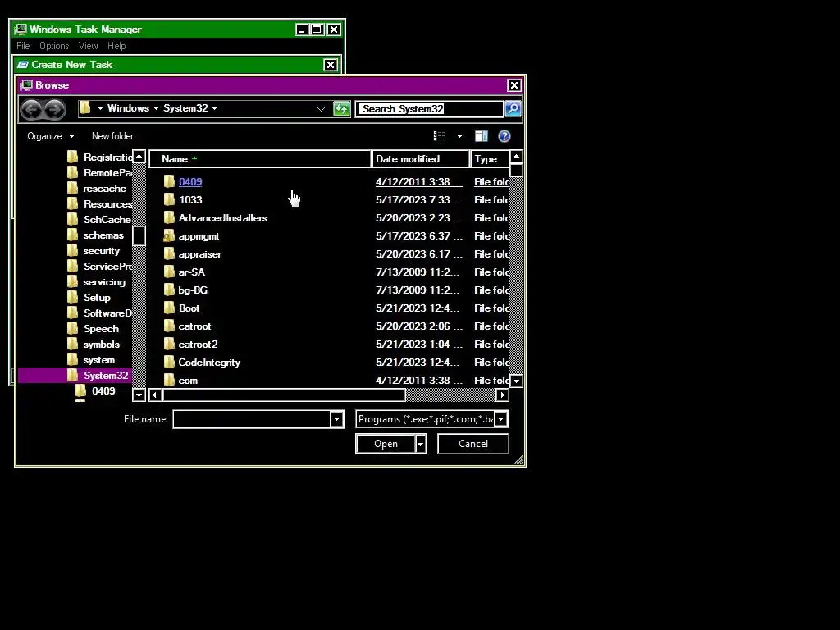
Task: Click the horizontal scrollbar thumb in file list
Action: click(285, 395)
